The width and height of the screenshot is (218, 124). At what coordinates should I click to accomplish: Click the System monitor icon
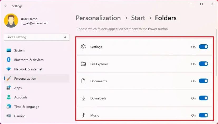[x=9, y=50]
